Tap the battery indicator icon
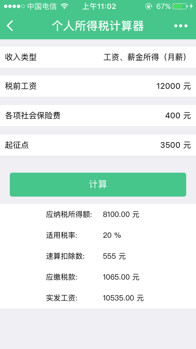Screen dimensions: 196x349 (180, 6)
